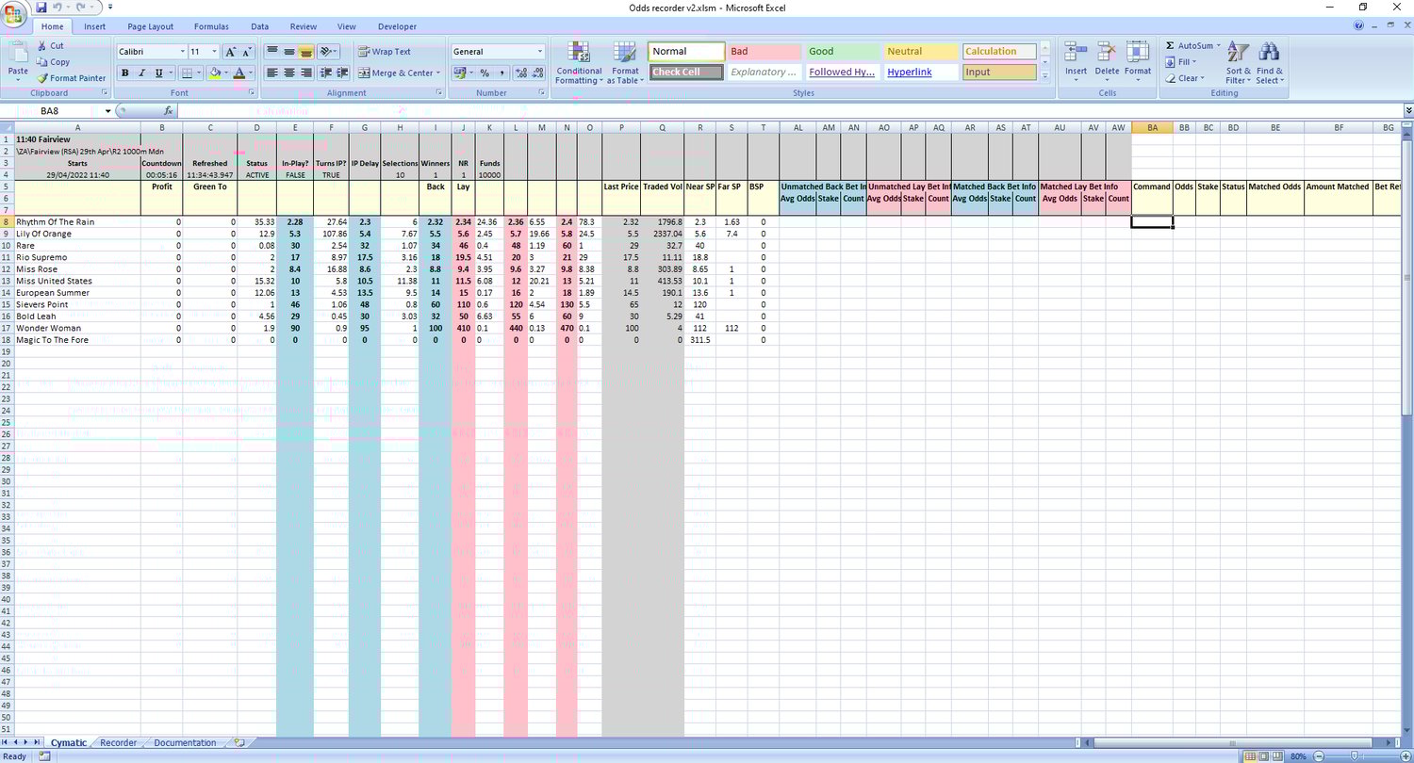
Task: Go to the Data tab
Action: click(x=259, y=26)
